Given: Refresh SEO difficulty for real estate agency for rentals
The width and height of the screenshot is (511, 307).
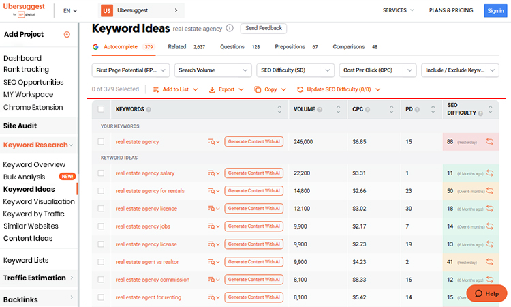Looking at the screenshot, I should [x=490, y=191].
